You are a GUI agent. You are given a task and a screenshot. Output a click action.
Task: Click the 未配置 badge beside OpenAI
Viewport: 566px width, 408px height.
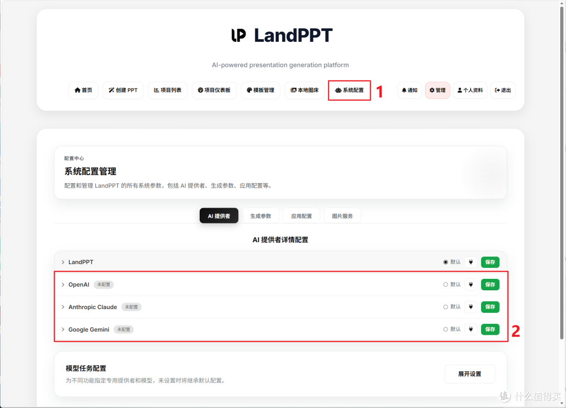[x=104, y=285]
